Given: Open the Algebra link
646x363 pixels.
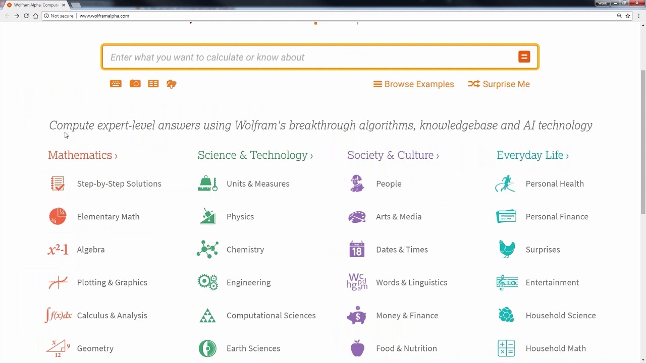Looking at the screenshot, I should click(x=91, y=250).
